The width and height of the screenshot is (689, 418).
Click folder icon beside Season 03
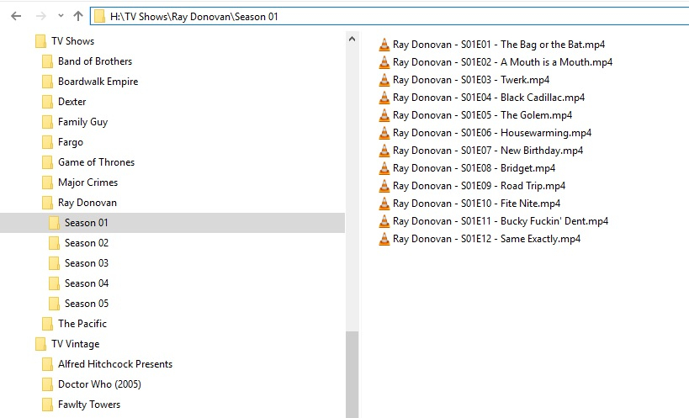tap(54, 263)
